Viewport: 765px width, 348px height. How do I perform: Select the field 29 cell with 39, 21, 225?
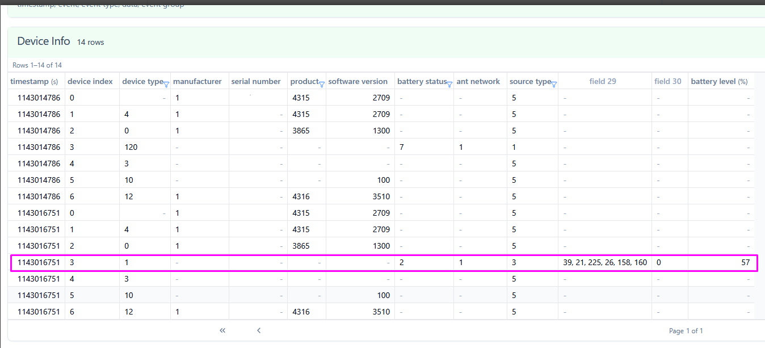(x=605, y=263)
